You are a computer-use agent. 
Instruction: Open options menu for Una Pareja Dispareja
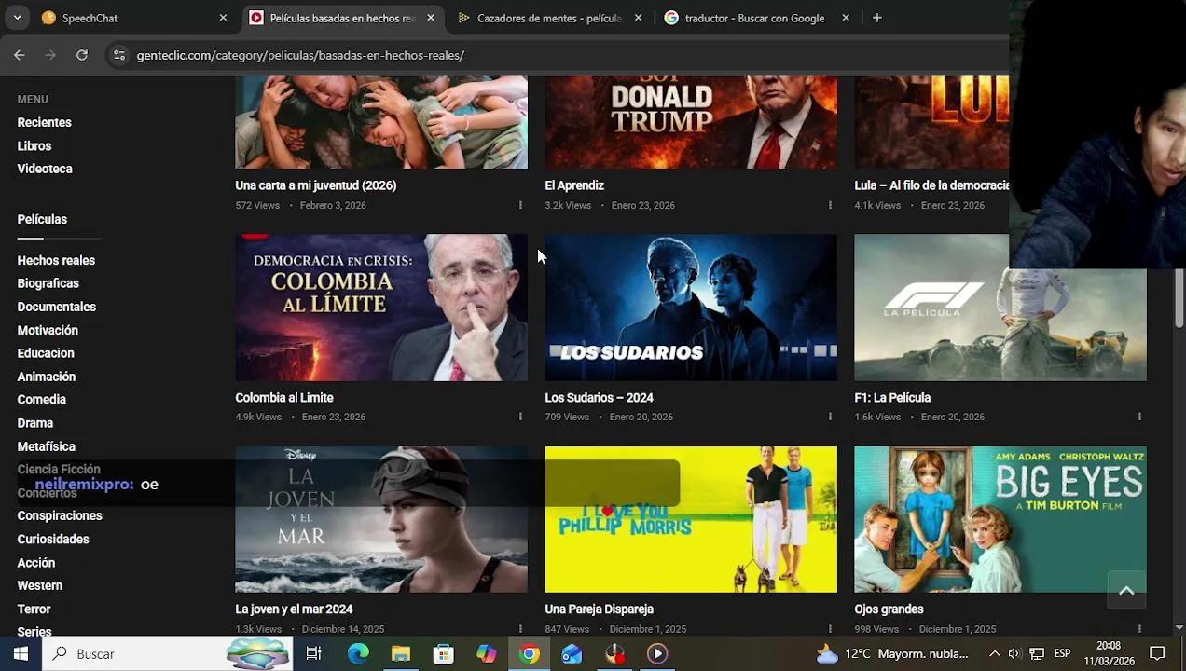click(x=830, y=629)
